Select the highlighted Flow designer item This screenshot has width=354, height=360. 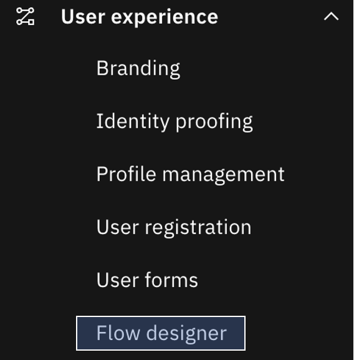161,333
